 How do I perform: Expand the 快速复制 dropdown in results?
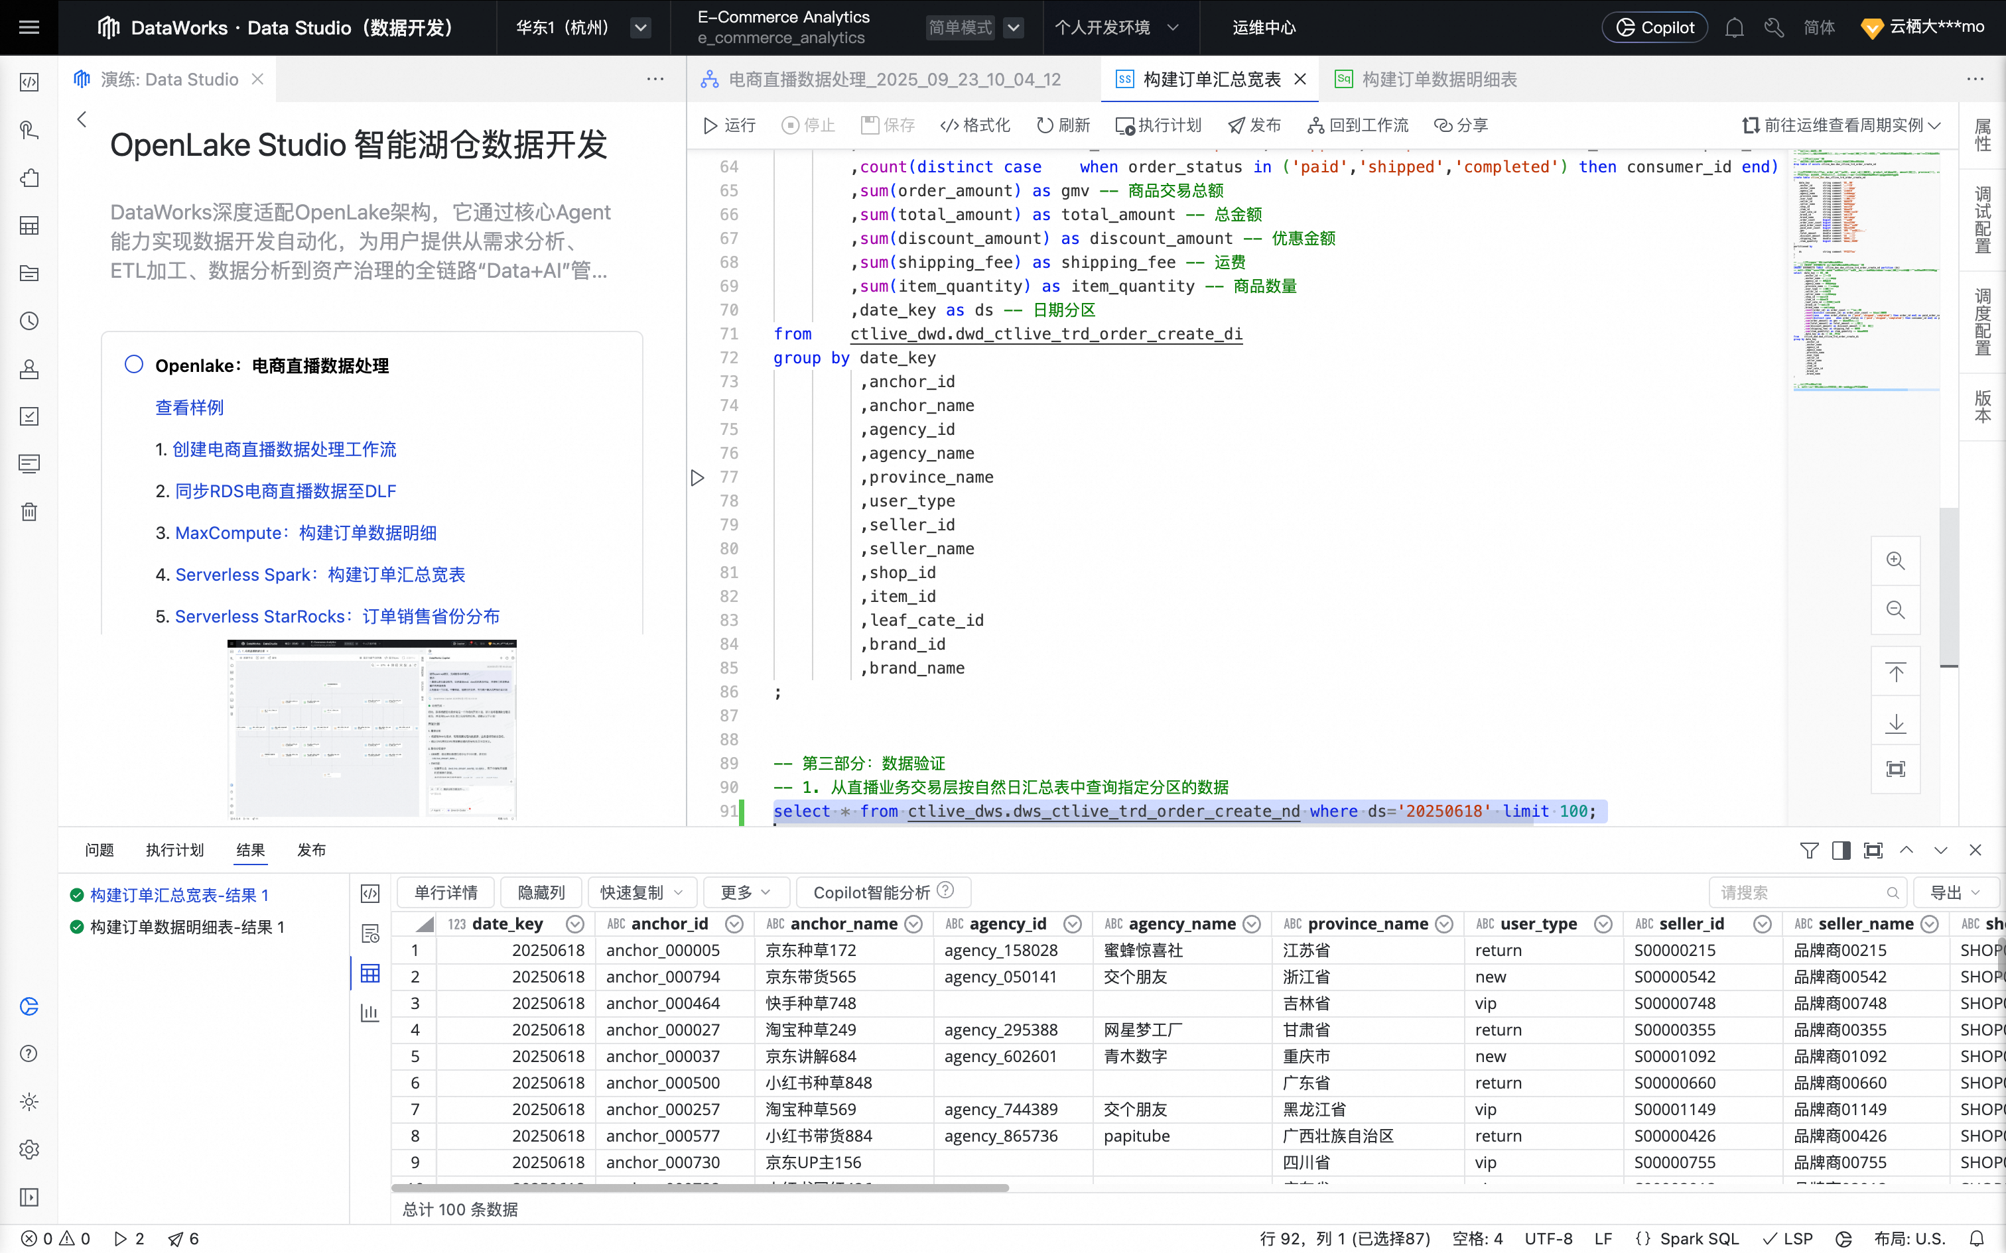(641, 892)
